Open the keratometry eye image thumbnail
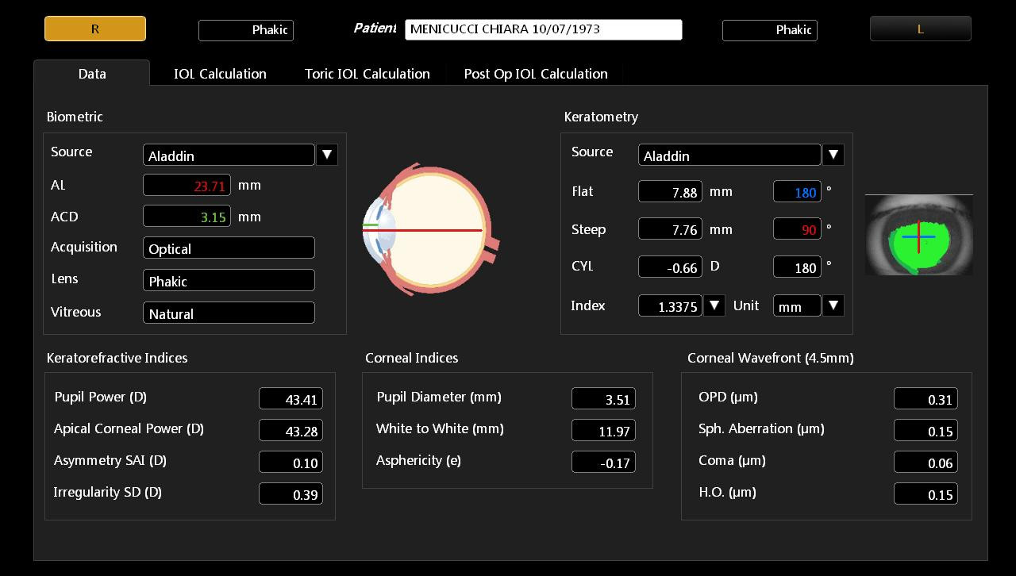The width and height of the screenshot is (1016, 576). [919, 235]
